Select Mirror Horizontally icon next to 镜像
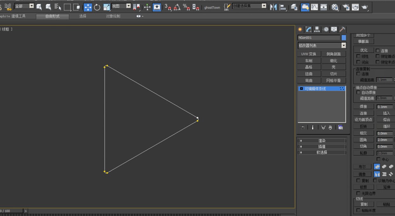395x216 pixels. click(x=377, y=174)
